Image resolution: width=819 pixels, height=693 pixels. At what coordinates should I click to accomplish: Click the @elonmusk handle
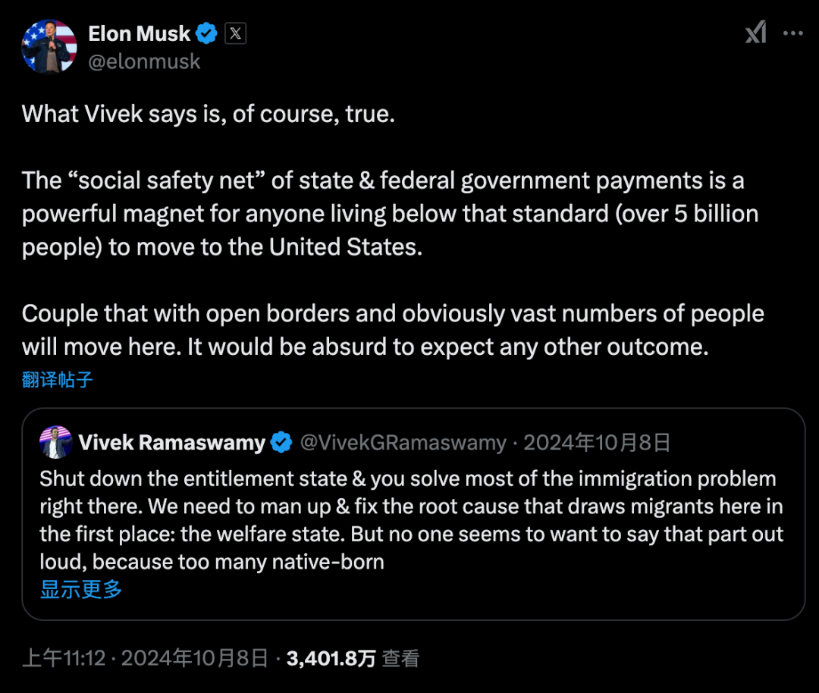click(x=145, y=61)
